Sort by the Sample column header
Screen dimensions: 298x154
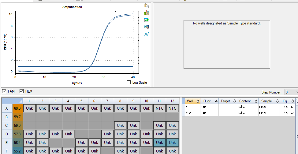coord(269,101)
